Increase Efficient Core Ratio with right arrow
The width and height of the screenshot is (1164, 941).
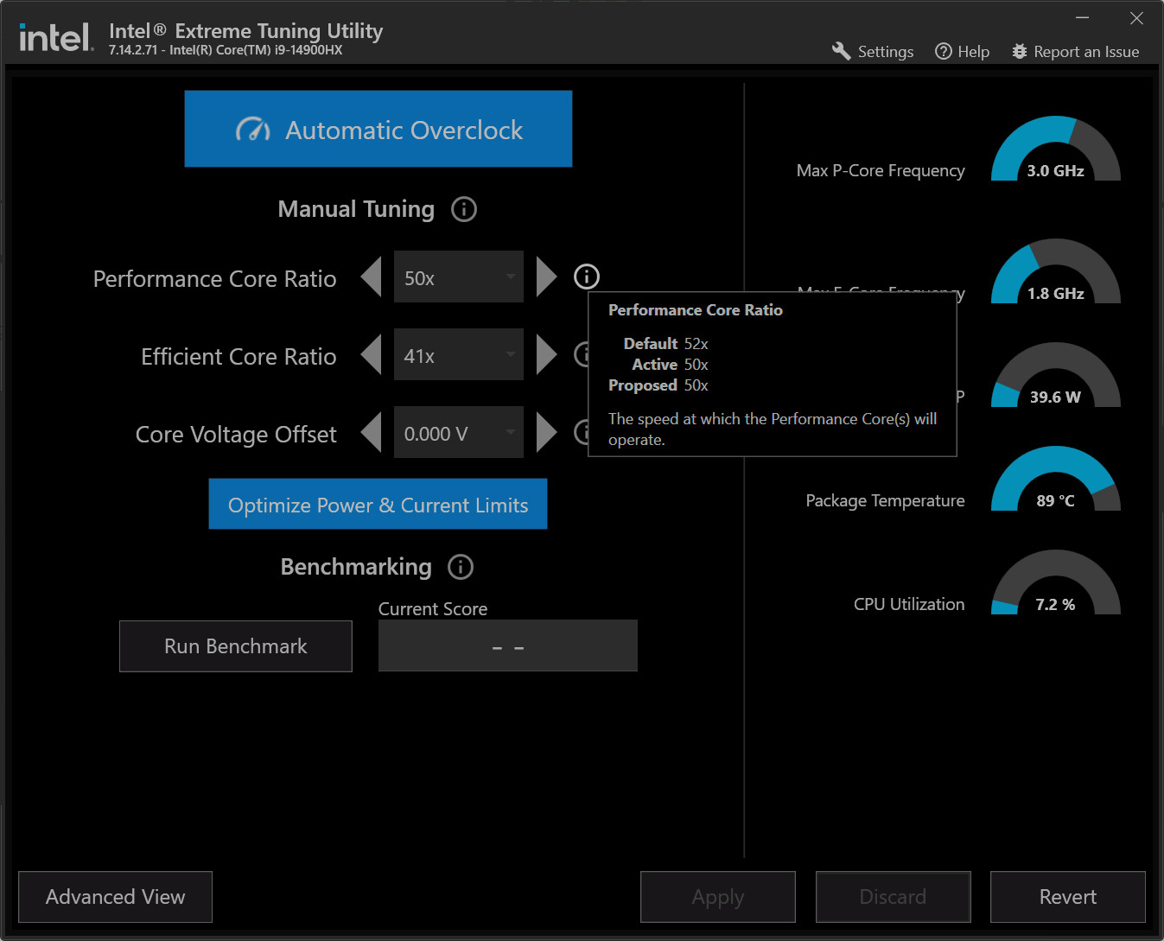click(547, 354)
